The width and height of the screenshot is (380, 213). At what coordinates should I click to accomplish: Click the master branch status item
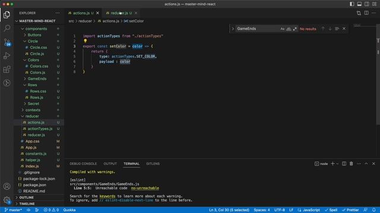click(x=13, y=210)
